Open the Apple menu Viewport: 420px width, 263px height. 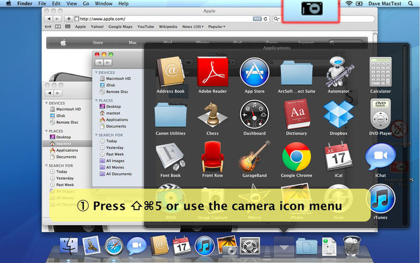8,4
